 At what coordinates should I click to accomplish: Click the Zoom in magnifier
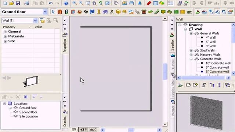(x=75, y=3)
